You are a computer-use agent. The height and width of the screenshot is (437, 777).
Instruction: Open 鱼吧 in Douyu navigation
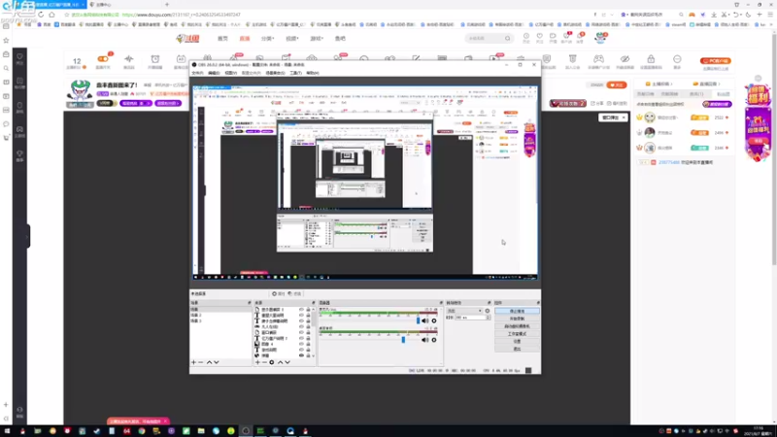[x=340, y=38]
